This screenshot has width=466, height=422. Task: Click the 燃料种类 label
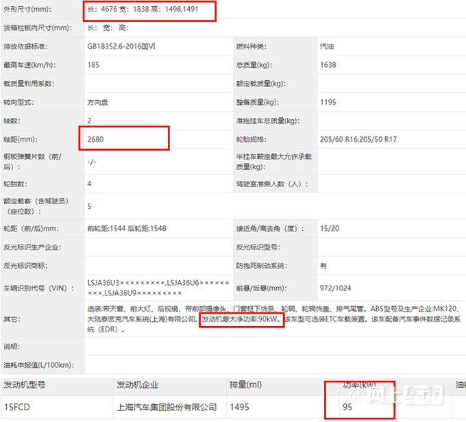[251, 47]
